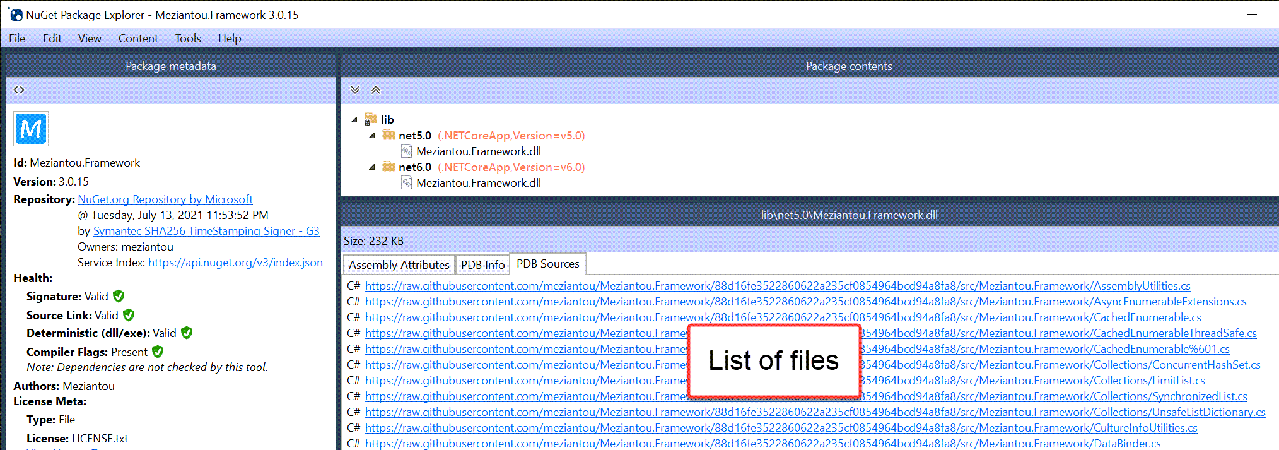Select Meziantou.Framework.dll under net5.0
The width and height of the screenshot is (1279, 450).
point(479,151)
